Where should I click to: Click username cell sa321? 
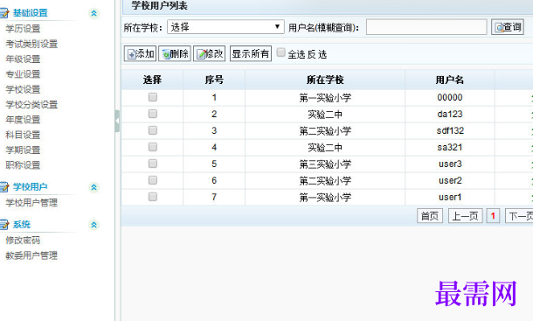click(x=450, y=148)
